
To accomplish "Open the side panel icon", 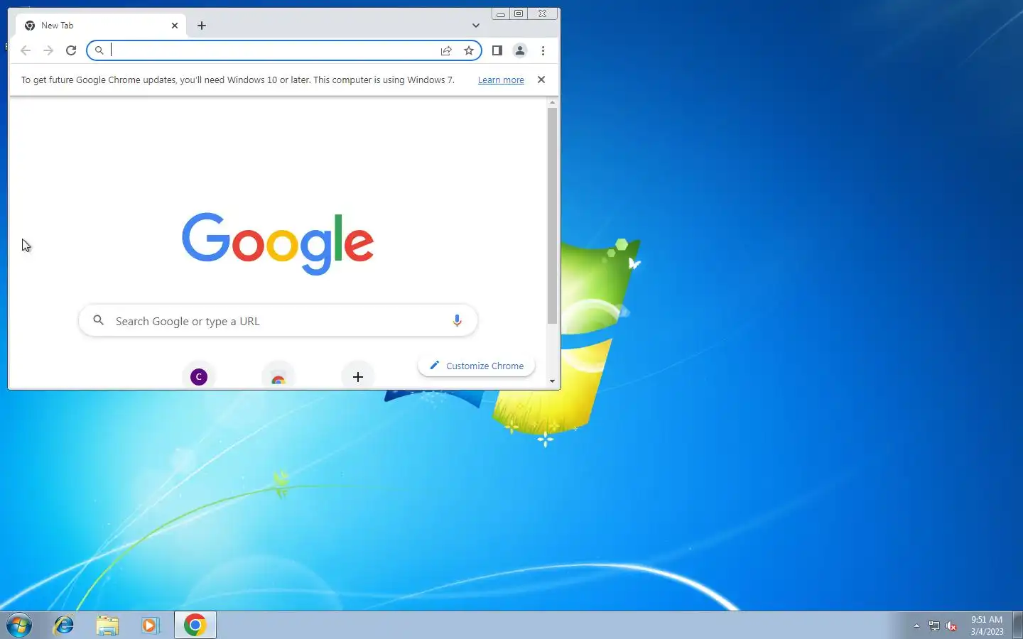I will click(x=497, y=50).
